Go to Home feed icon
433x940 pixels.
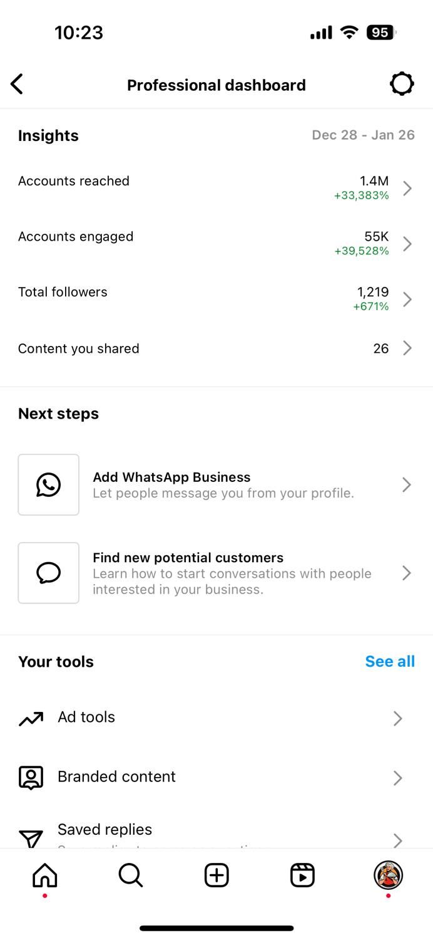[44, 875]
